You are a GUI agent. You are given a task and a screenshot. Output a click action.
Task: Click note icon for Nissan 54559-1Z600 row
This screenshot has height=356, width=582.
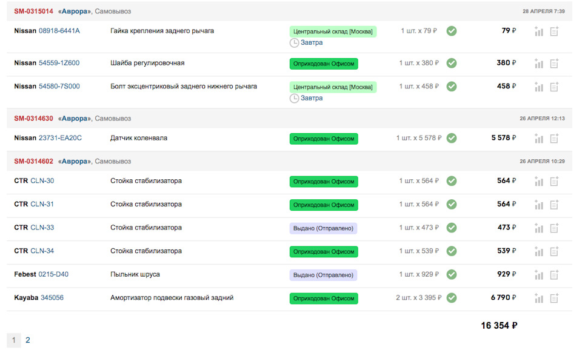tap(554, 63)
